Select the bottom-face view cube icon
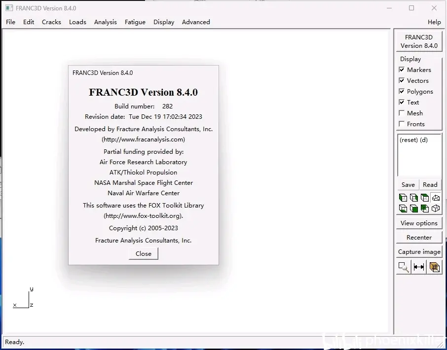The image size is (447, 350). (403, 209)
